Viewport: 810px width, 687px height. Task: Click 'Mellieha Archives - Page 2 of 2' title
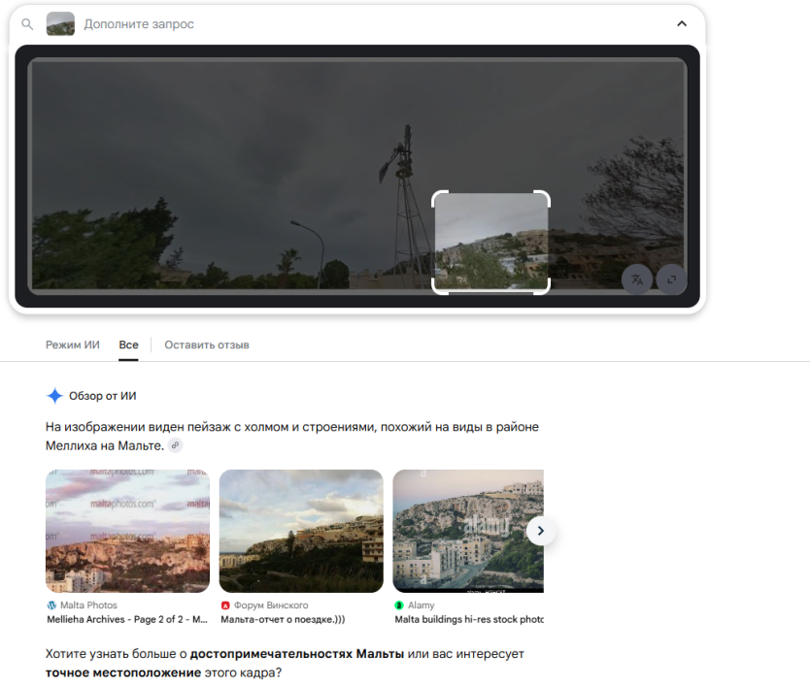pos(127,619)
